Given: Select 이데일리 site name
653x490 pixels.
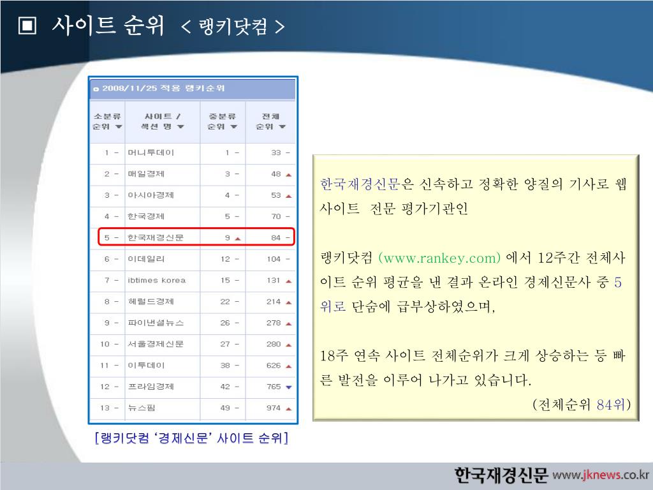Looking at the screenshot, I should tap(146, 259).
